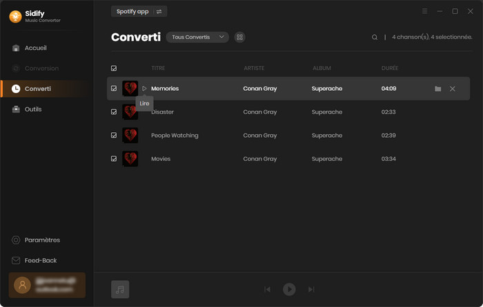Open the search magnifier icon

[375, 37]
